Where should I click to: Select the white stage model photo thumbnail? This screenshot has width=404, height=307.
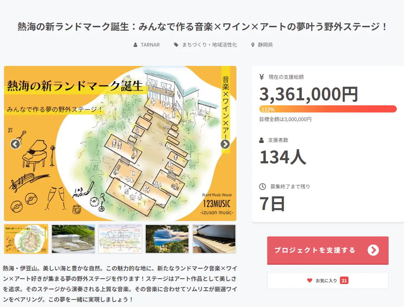click(x=73, y=239)
